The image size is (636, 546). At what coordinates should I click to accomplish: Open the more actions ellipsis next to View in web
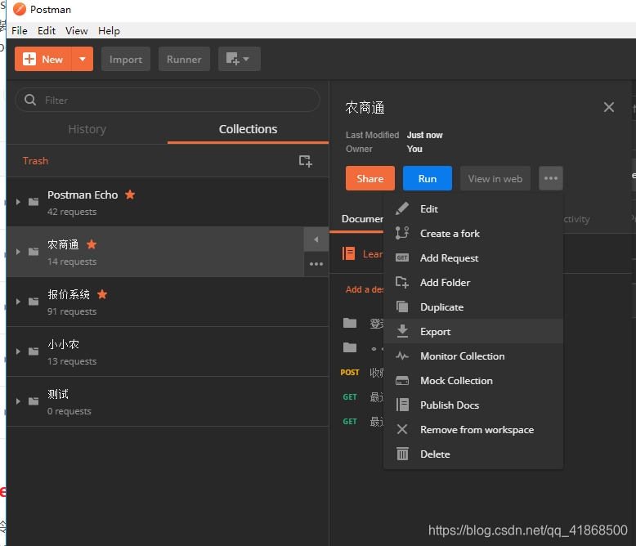point(550,178)
